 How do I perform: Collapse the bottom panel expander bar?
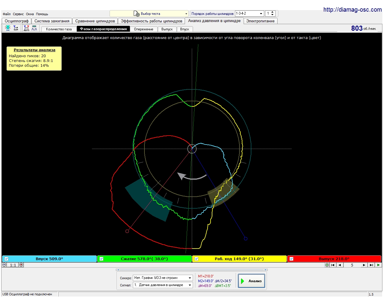point(192,270)
